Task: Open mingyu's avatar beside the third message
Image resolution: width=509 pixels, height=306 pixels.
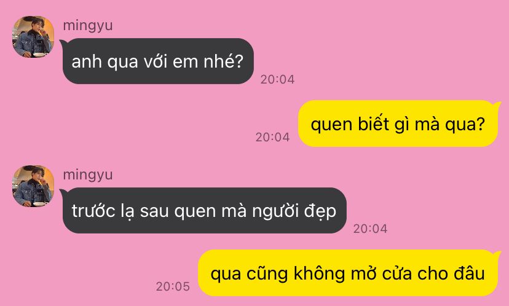Action: (33, 186)
